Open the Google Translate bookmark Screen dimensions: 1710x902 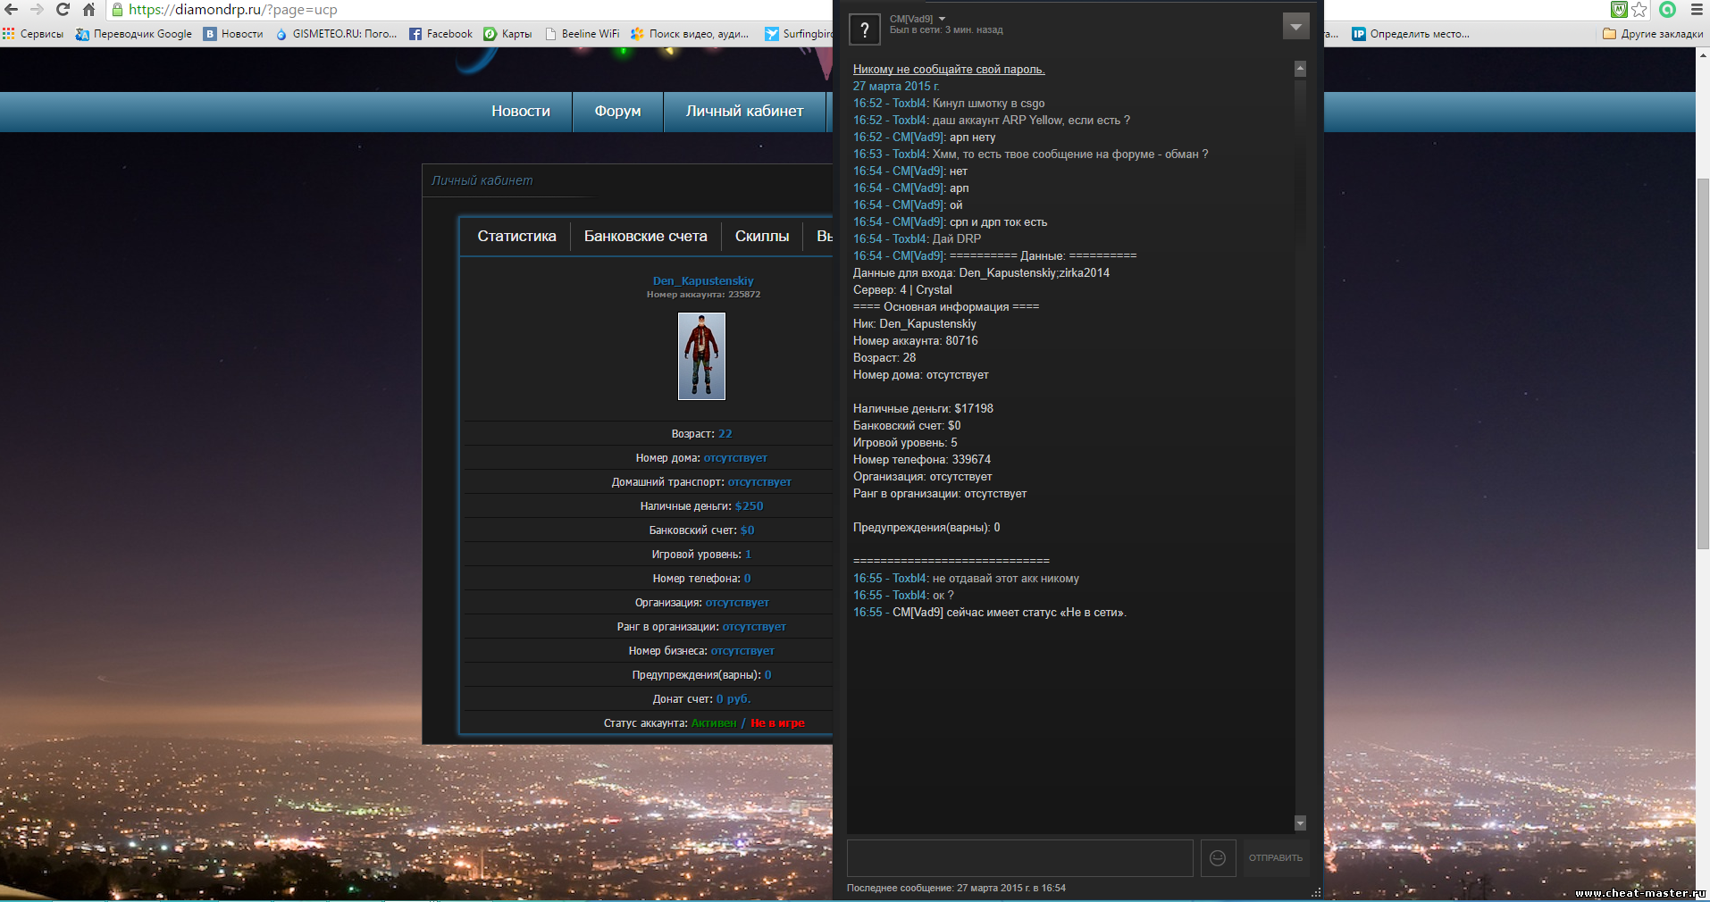[134, 34]
